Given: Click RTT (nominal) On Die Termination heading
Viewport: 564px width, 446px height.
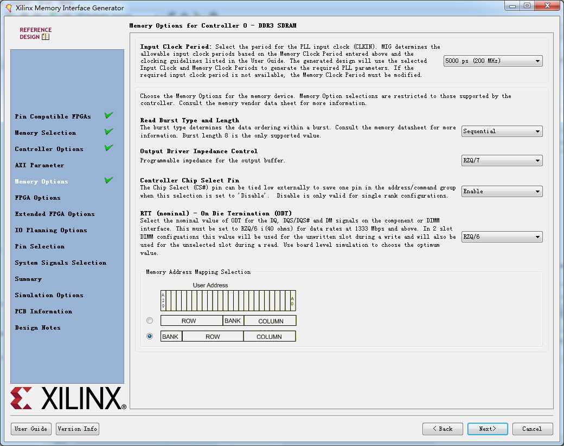Looking at the screenshot, I should click(216, 213).
